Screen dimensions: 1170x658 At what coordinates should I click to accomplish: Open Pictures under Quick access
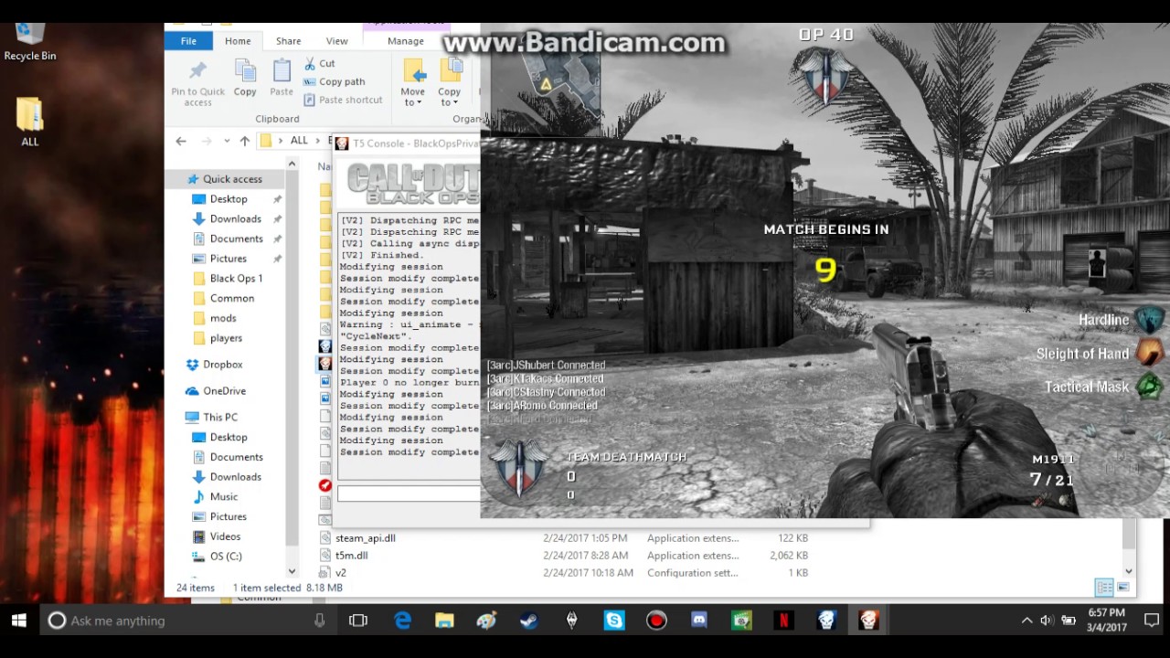coord(228,259)
